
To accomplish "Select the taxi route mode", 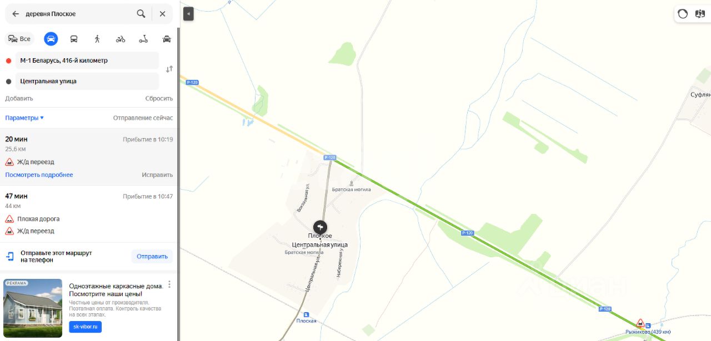I will click(x=167, y=39).
